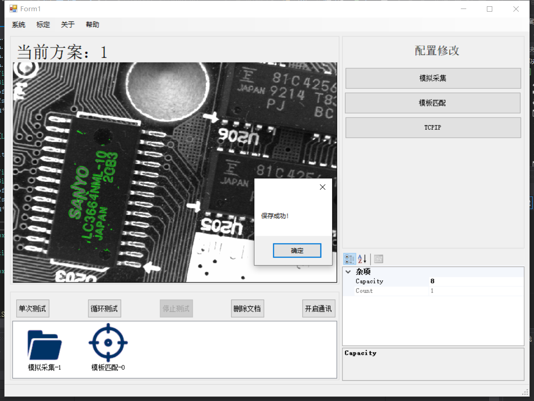
Task: Click the 删除文档 button
Action: pos(247,309)
